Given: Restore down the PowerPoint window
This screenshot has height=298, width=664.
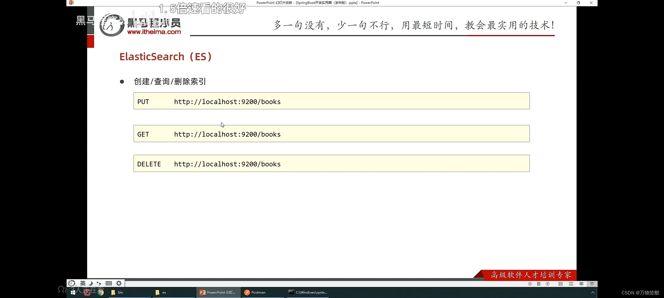Looking at the screenshot, I should pos(579,3).
